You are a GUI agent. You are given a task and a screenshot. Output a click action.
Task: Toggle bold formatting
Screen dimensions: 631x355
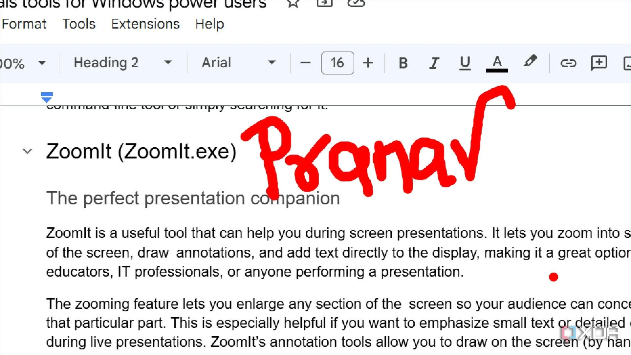[403, 63]
